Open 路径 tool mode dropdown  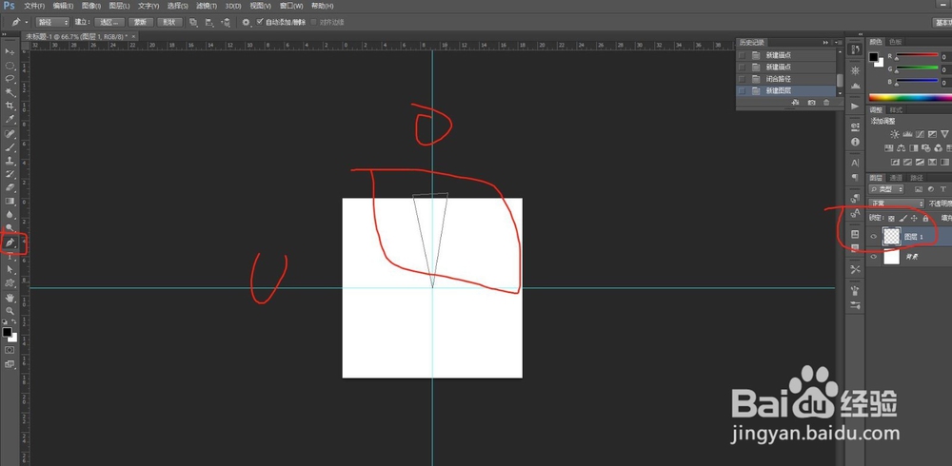[x=52, y=22]
